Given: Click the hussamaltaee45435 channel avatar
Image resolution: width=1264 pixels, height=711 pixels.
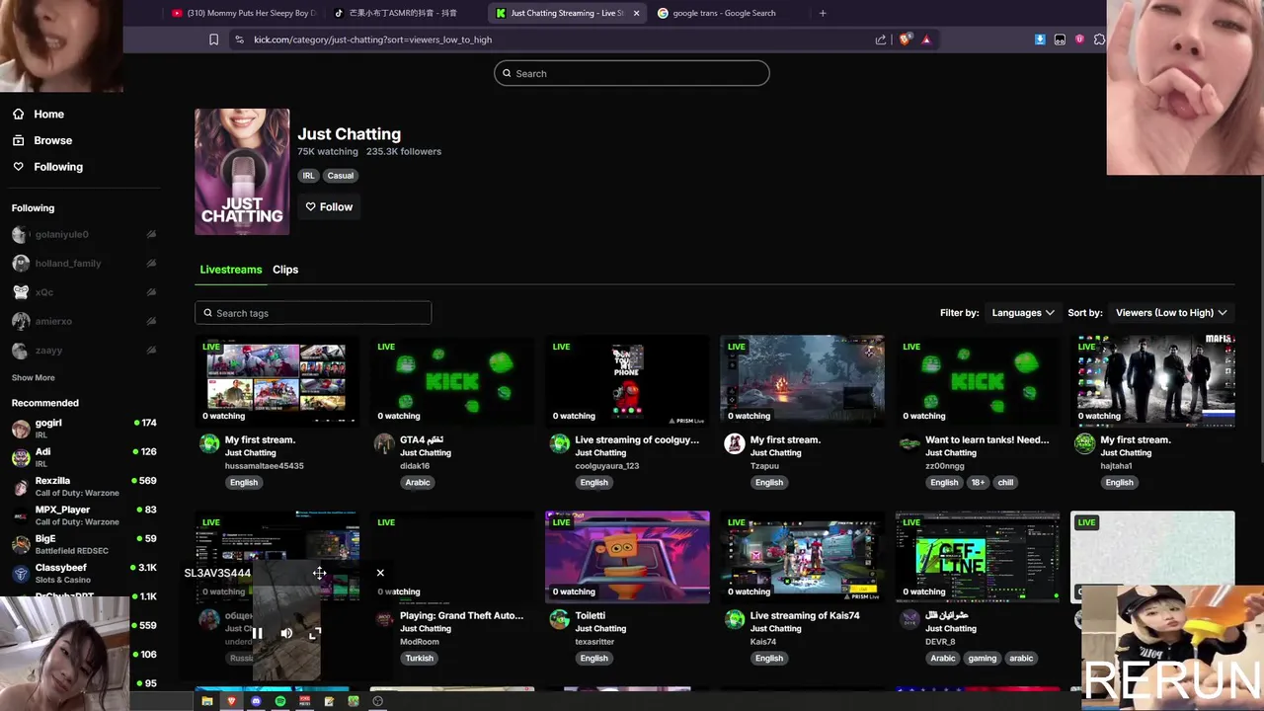Looking at the screenshot, I should pyautogui.click(x=209, y=443).
